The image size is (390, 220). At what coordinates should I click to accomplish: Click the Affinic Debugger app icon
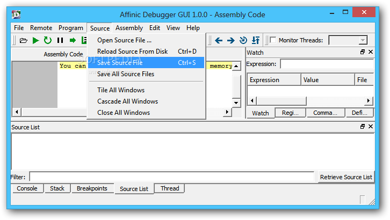16,14
